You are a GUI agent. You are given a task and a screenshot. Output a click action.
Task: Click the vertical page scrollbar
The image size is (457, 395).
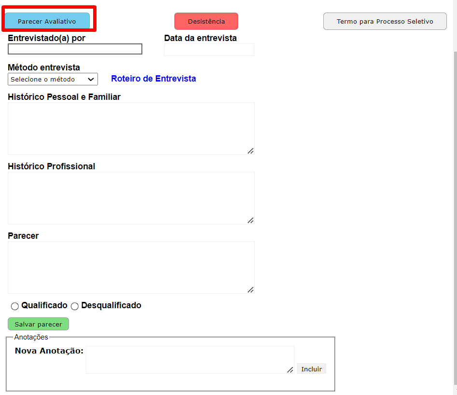(455, 193)
